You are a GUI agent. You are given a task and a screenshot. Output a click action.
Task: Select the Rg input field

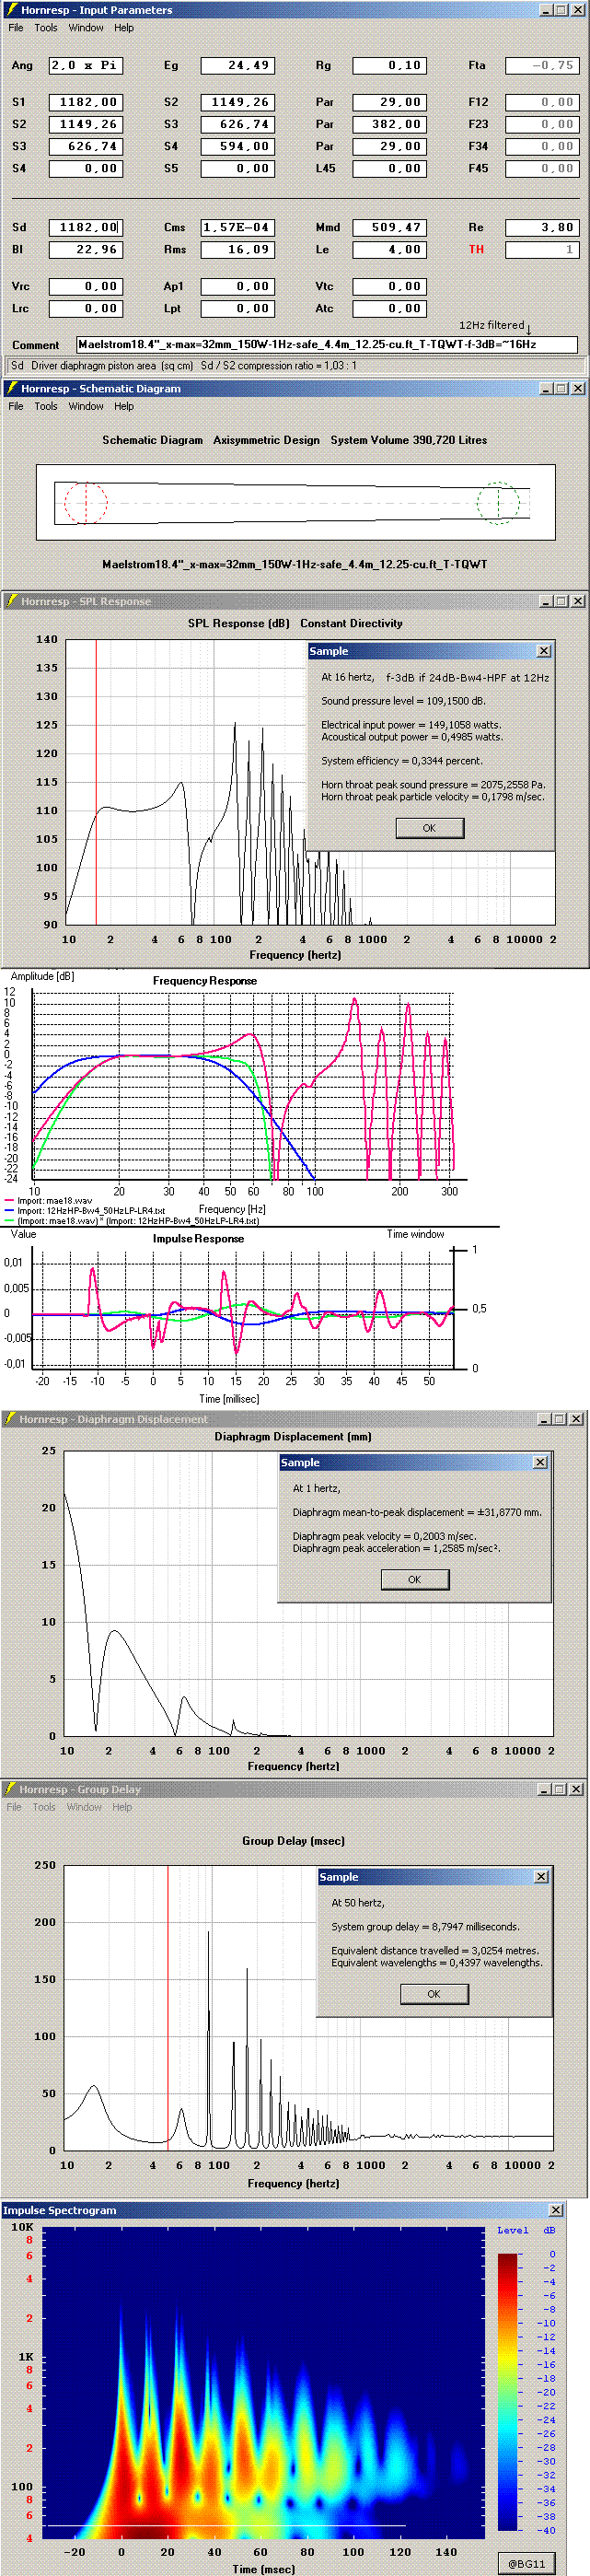point(389,66)
